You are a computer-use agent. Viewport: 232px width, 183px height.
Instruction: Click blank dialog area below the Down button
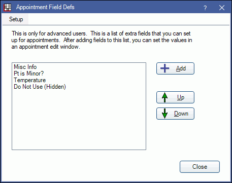175,138
